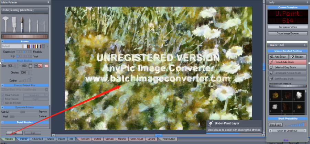This screenshot has height=144, width=310.
Task: Open the Retouch tab
Action: point(85,139)
